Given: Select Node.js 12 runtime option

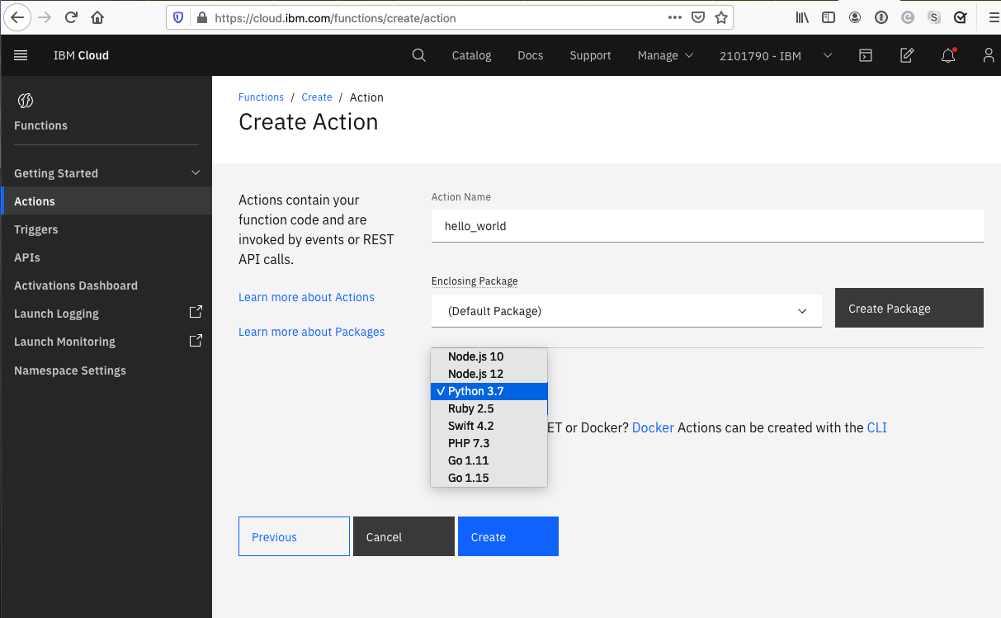Looking at the screenshot, I should (x=489, y=374).
